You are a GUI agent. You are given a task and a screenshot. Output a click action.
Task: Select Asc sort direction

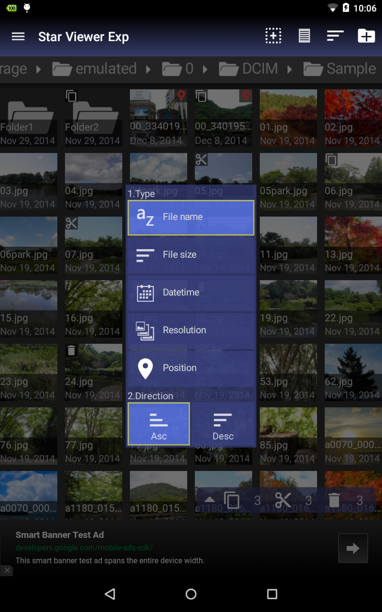click(159, 424)
